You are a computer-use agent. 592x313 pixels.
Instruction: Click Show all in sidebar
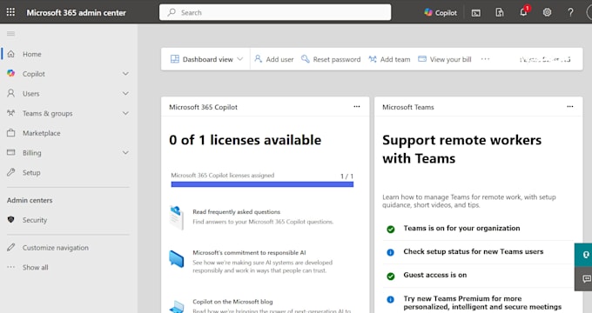pos(35,268)
